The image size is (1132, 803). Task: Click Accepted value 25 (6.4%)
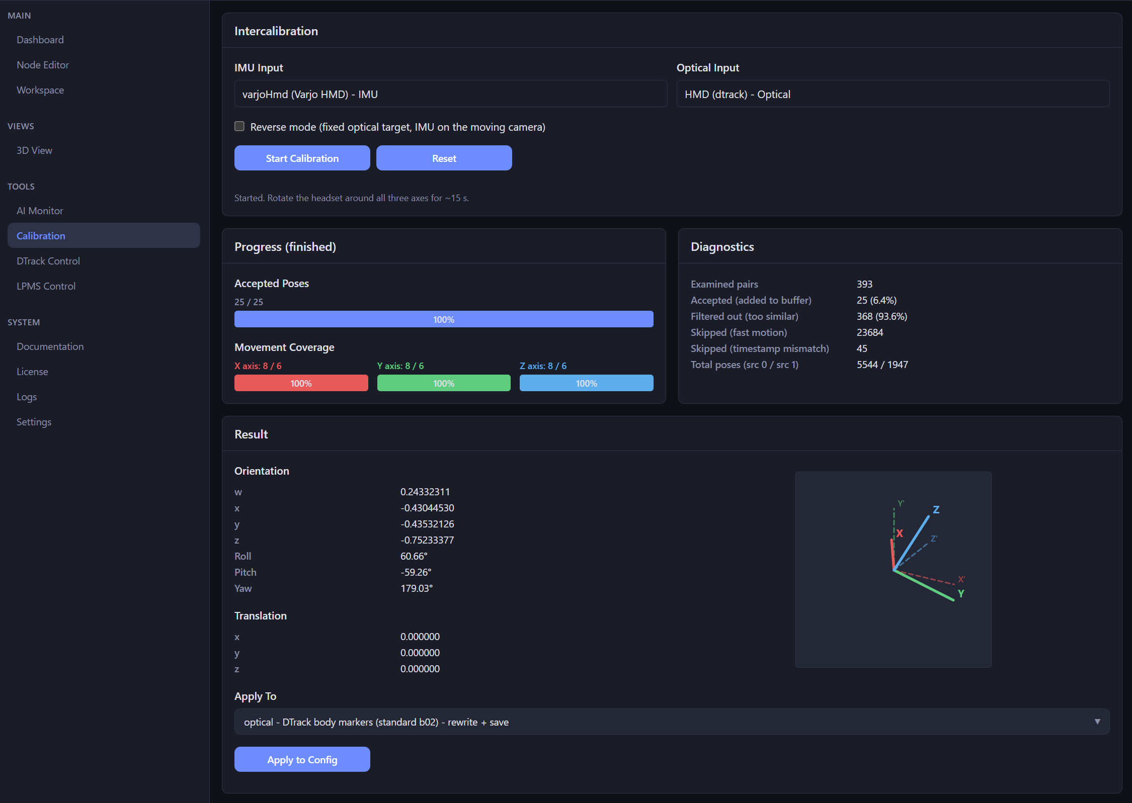[x=877, y=300]
